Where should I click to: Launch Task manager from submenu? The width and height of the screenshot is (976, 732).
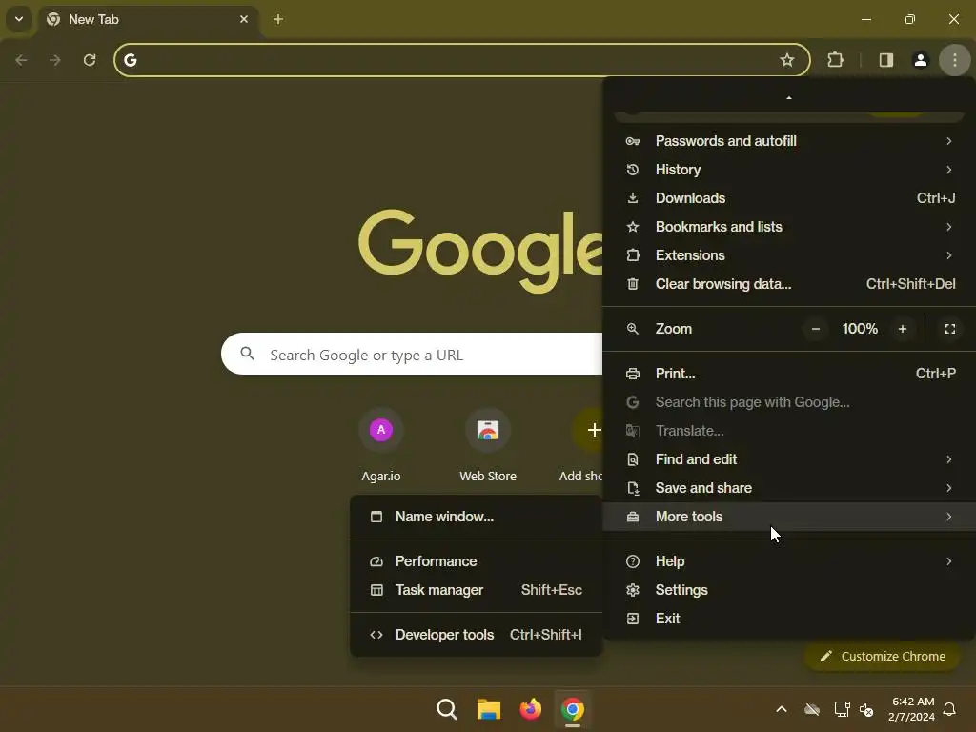(477, 590)
